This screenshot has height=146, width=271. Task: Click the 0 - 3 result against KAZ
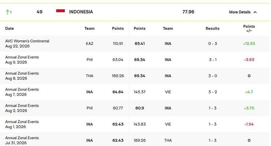213,44
